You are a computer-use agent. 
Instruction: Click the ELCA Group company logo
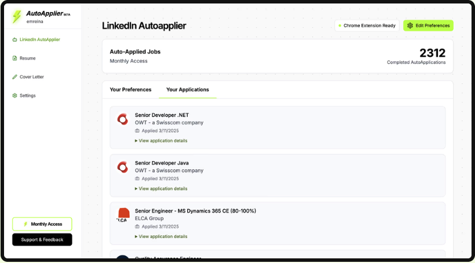tap(122, 215)
